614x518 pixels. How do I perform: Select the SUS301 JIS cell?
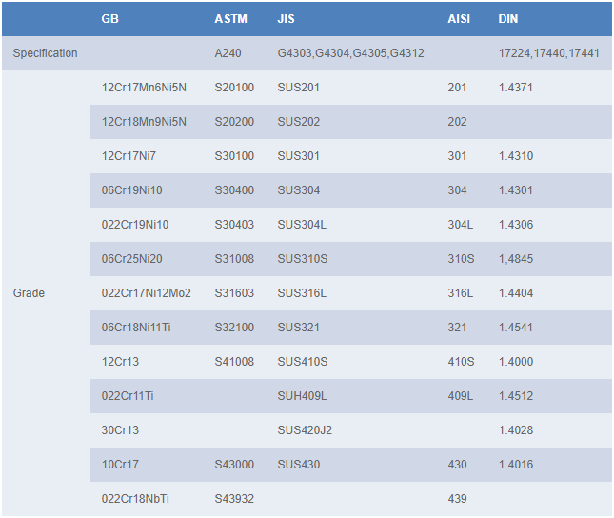point(298,156)
